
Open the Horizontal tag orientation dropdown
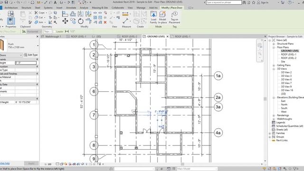pos(34,31)
